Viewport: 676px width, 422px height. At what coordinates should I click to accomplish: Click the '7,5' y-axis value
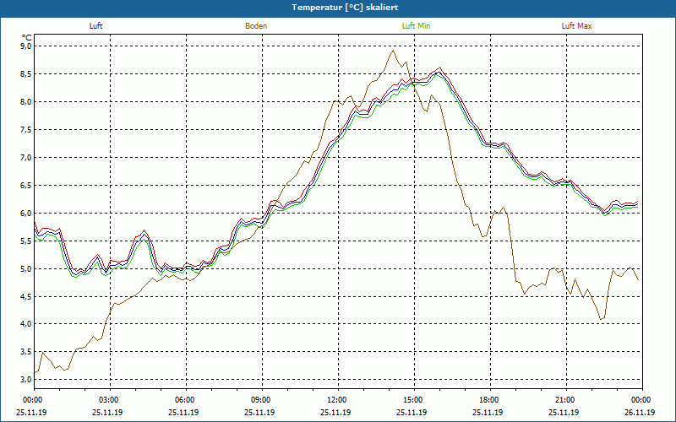coord(26,130)
